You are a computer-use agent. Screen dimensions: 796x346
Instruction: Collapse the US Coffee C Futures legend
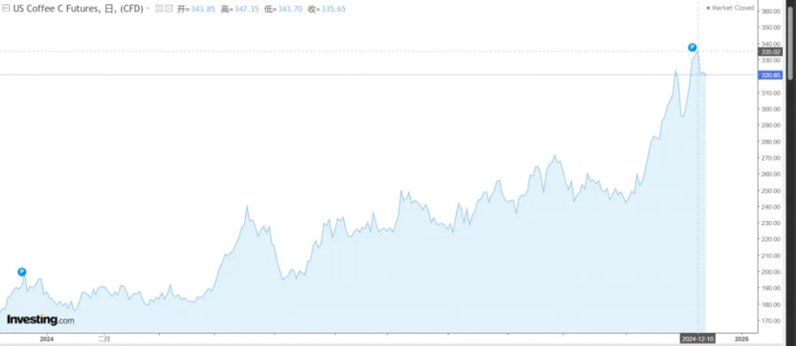pyautogui.click(x=6, y=8)
